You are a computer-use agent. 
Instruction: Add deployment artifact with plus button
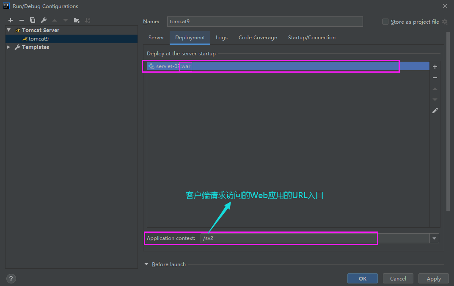(x=435, y=67)
